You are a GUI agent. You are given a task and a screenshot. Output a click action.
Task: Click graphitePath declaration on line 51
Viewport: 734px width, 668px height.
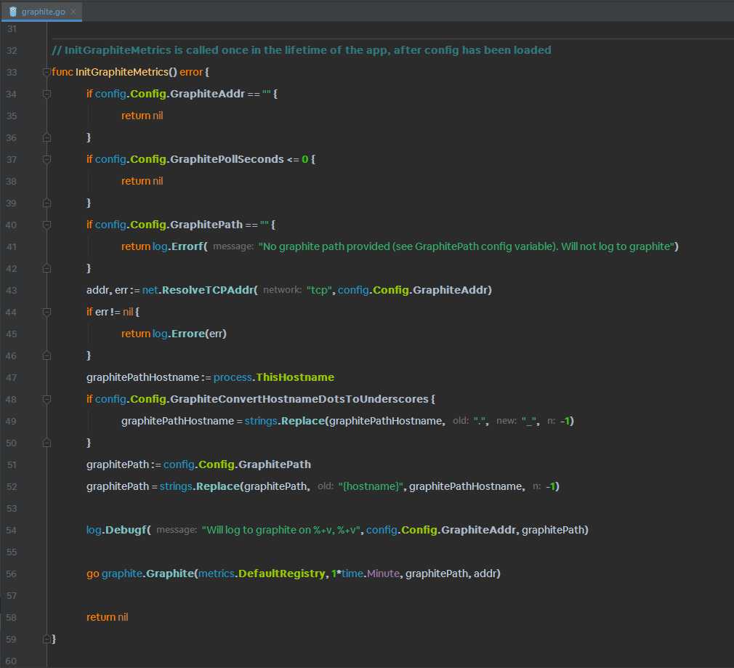(x=118, y=464)
